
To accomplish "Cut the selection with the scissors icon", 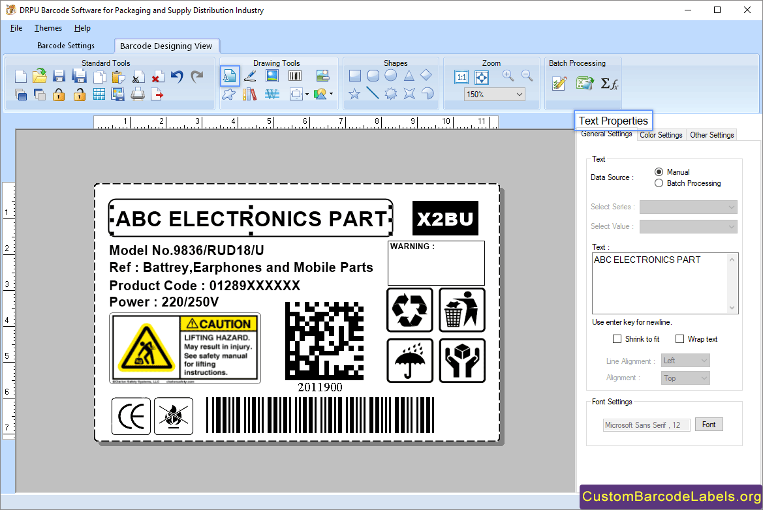I will 138,77.
